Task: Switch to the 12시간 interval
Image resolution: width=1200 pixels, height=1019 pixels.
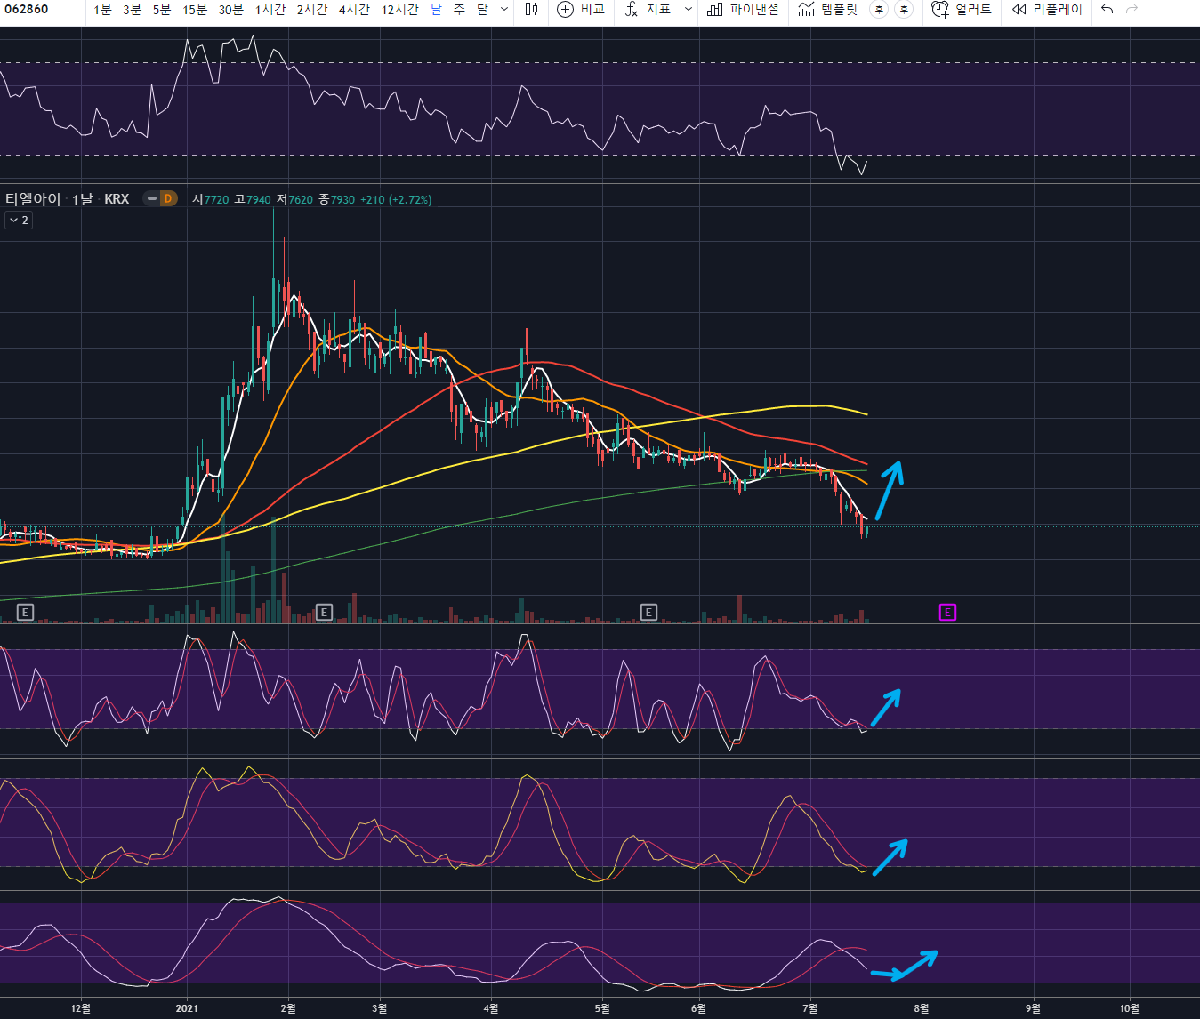Action: [399, 10]
